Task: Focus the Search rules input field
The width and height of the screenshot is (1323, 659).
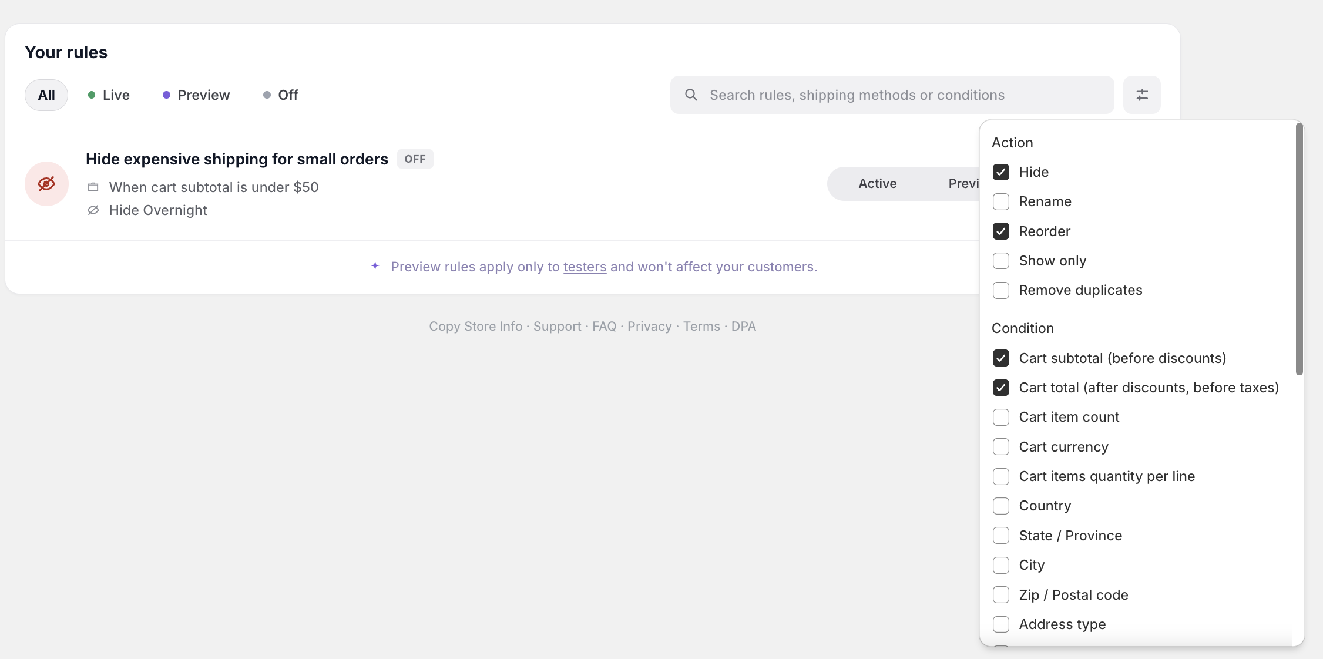Action: point(892,95)
